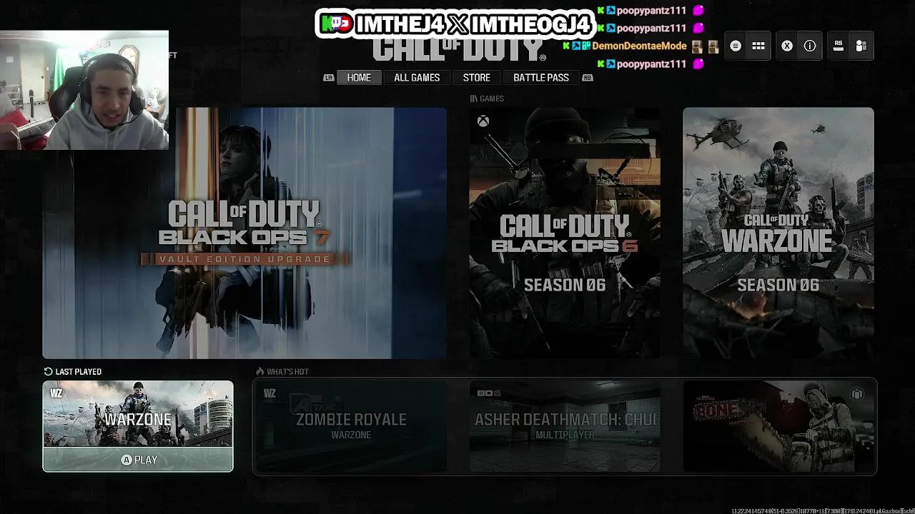915x514 pixels.
Task: Select Black Ops 6 Season 06 game card
Action: tap(565, 233)
